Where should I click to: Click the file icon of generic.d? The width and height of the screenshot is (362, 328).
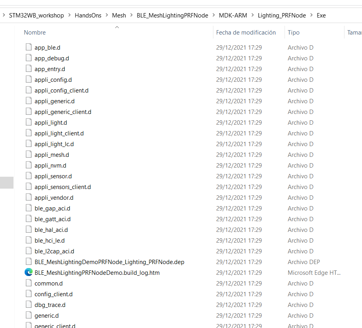[x=28, y=315]
